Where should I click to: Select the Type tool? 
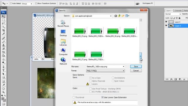pyautogui.click(x=4, y=70)
